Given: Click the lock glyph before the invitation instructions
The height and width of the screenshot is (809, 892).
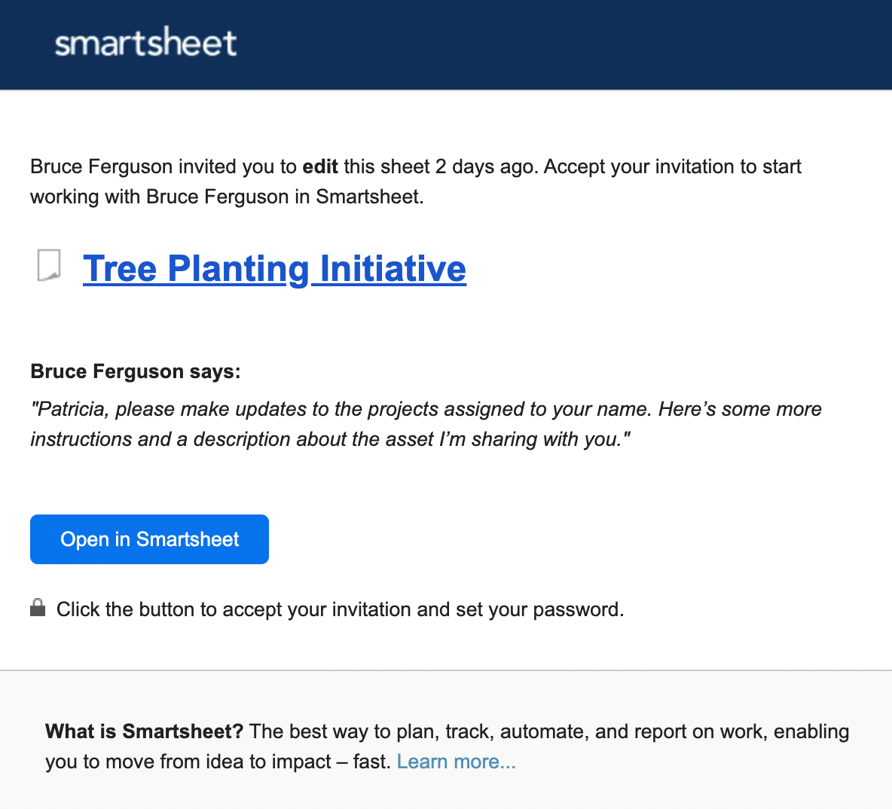Looking at the screenshot, I should point(38,607).
